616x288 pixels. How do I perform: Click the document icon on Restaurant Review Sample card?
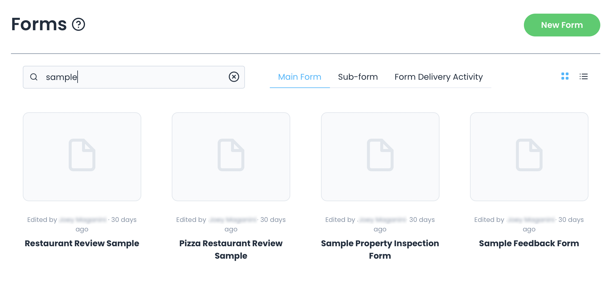pyautogui.click(x=82, y=155)
